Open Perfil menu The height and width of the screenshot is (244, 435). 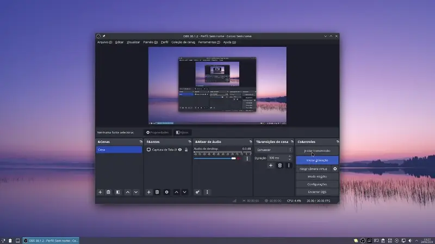(165, 42)
